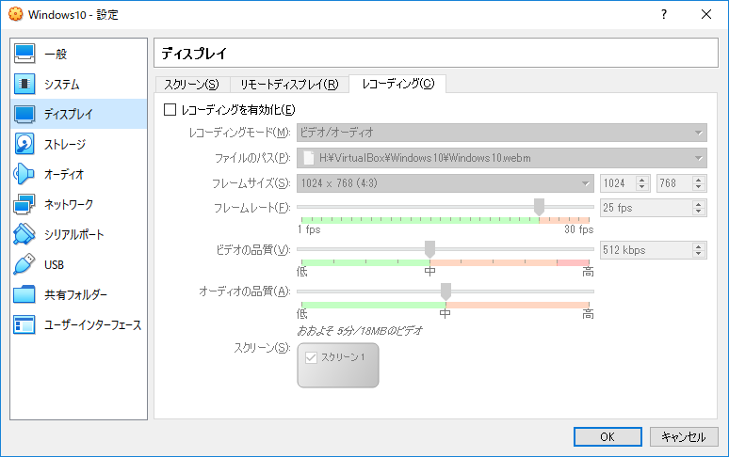Open the ストレージ disk icon
This screenshot has width=729, height=457.
tap(24, 144)
